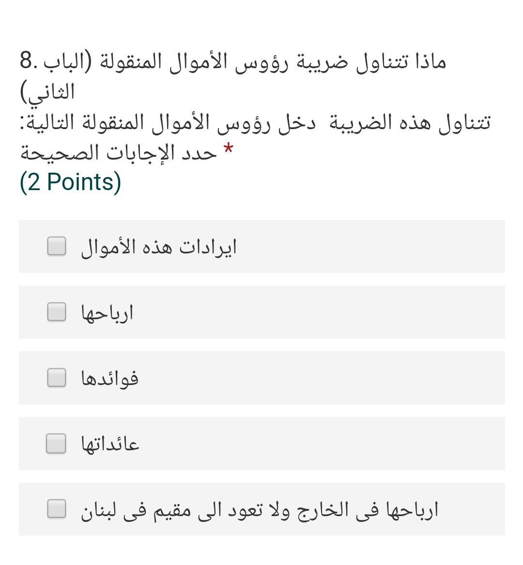This screenshot has height=565, width=523.
Task: Check the ارباحها في الخارج option
Action: [56, 509]
